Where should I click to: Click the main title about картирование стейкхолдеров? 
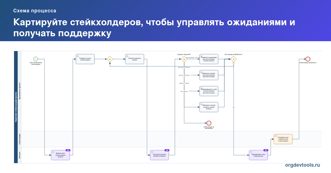coord(154,27)
